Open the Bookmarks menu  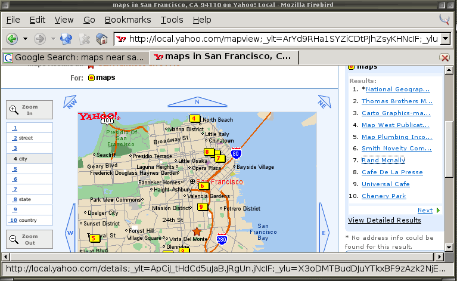pos(128,20)
